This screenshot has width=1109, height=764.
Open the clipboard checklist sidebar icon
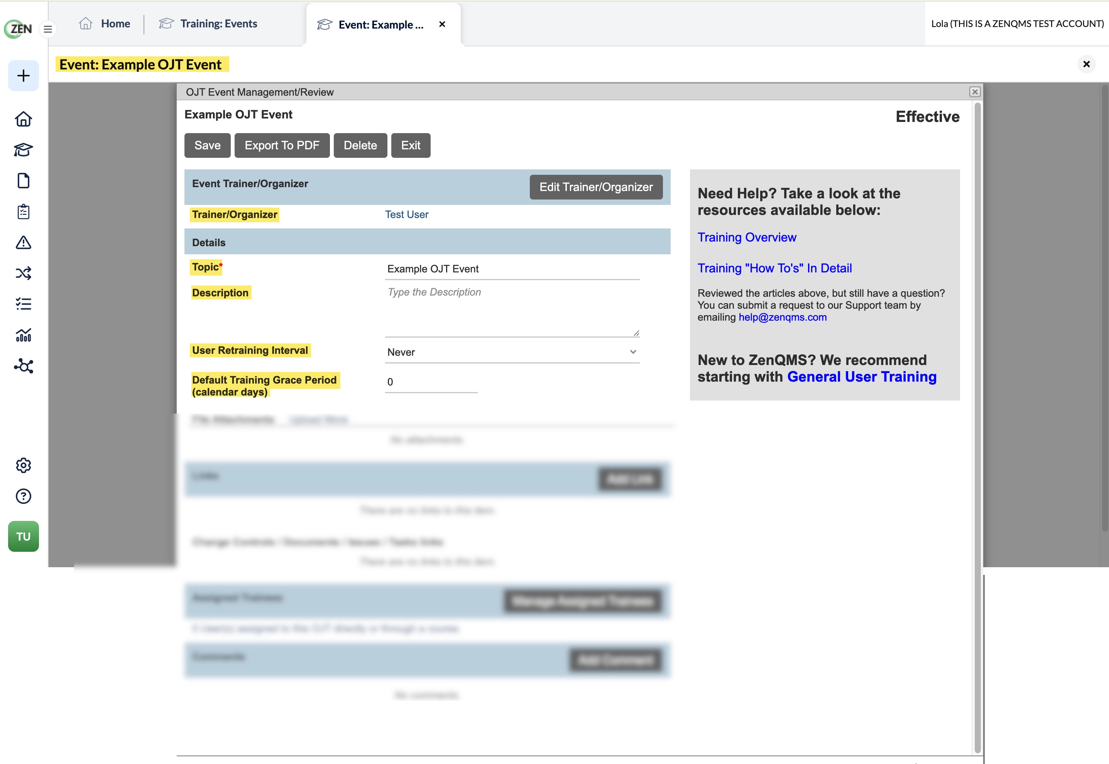pos(24,211)
